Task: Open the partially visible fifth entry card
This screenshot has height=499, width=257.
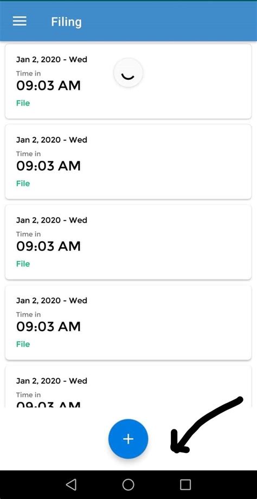Action: [128, 387]
